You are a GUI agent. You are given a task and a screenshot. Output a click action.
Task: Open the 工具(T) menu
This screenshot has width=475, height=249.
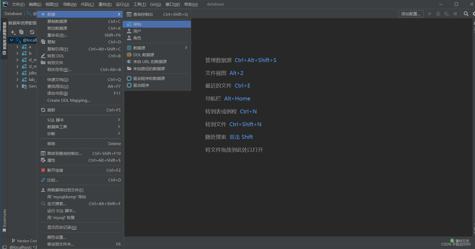pyautogui.click(x=140, y=4)
